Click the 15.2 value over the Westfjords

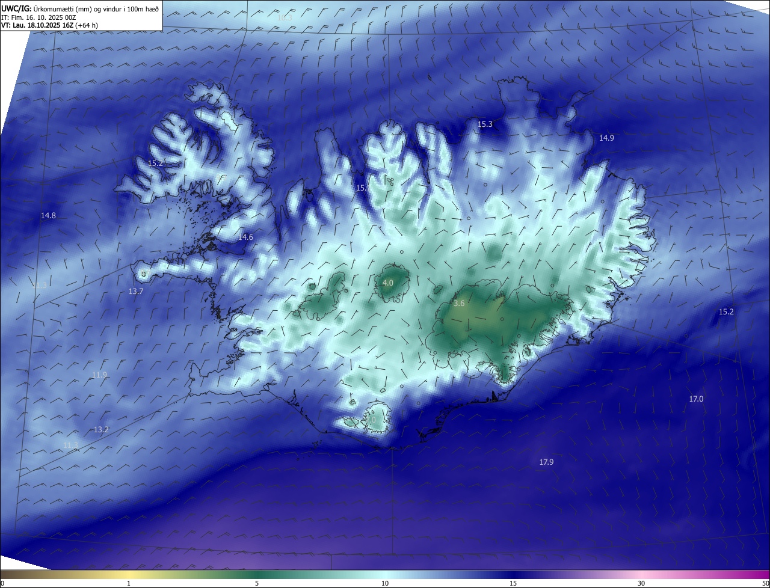[x=155, y=164]
